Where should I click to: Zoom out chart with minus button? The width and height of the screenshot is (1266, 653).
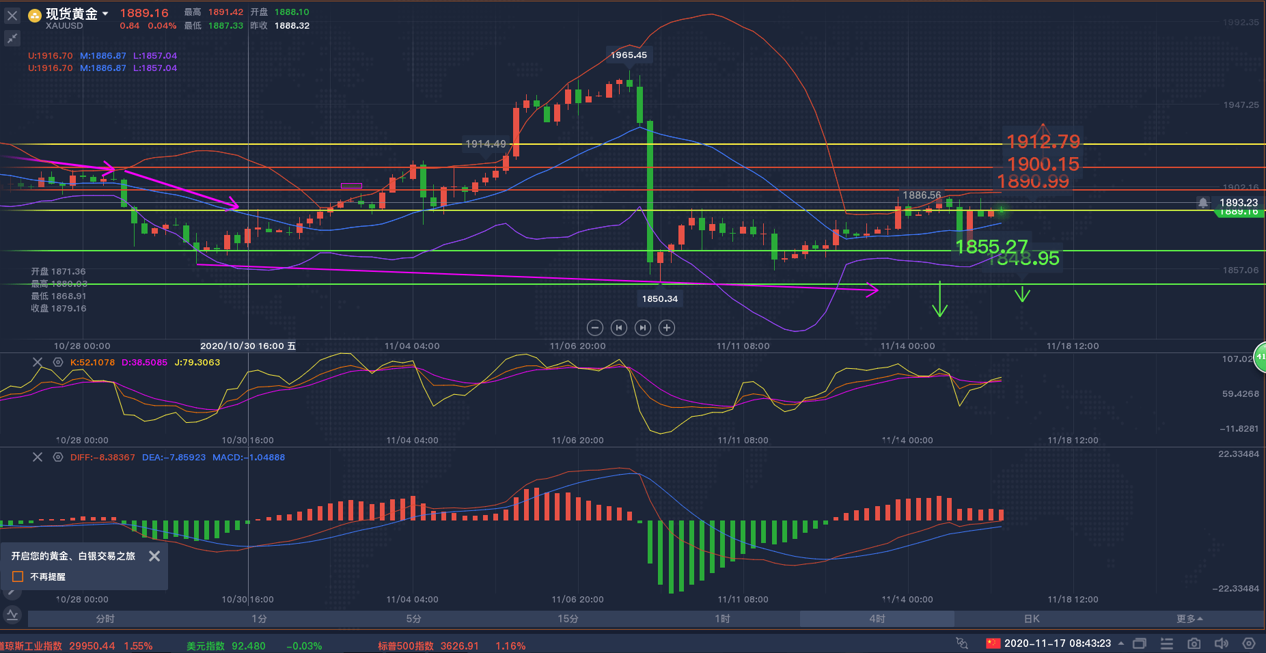[x=595, y=328]
